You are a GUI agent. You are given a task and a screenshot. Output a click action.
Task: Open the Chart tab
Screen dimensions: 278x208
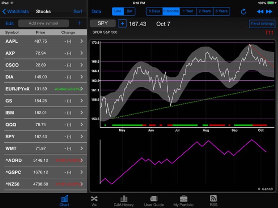64,201
